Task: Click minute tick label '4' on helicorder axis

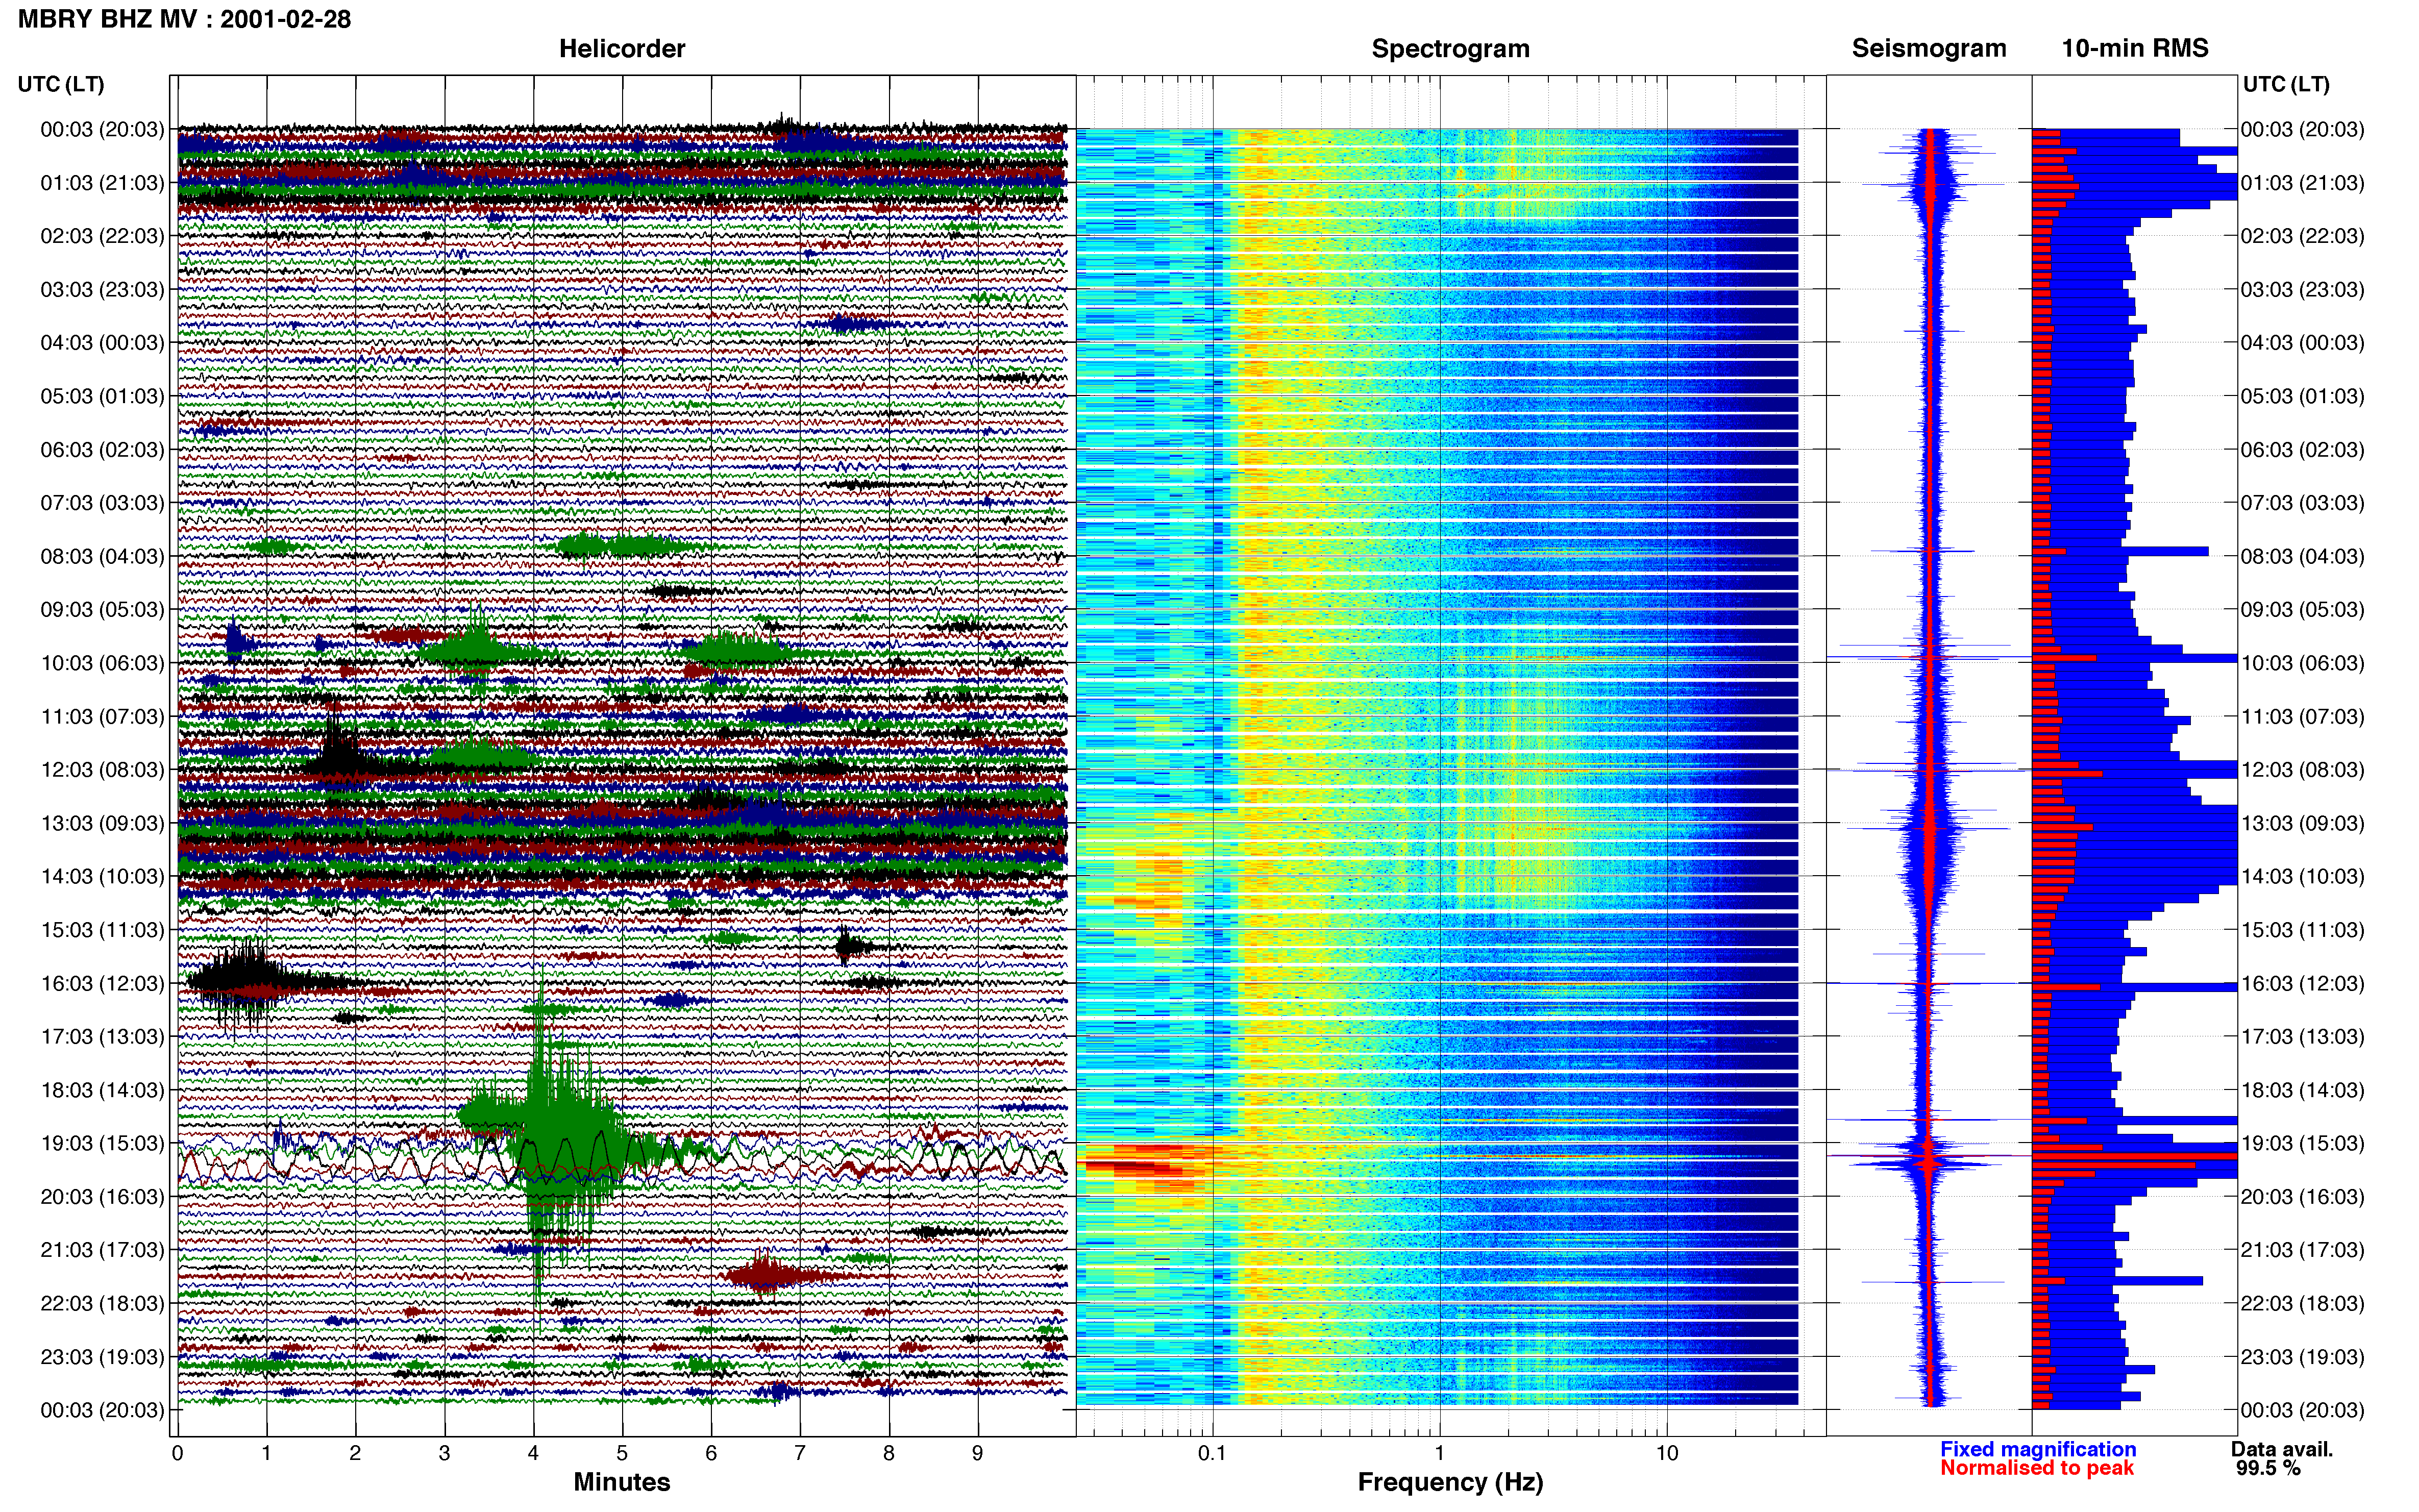Action: click(x=533, y=1453)
